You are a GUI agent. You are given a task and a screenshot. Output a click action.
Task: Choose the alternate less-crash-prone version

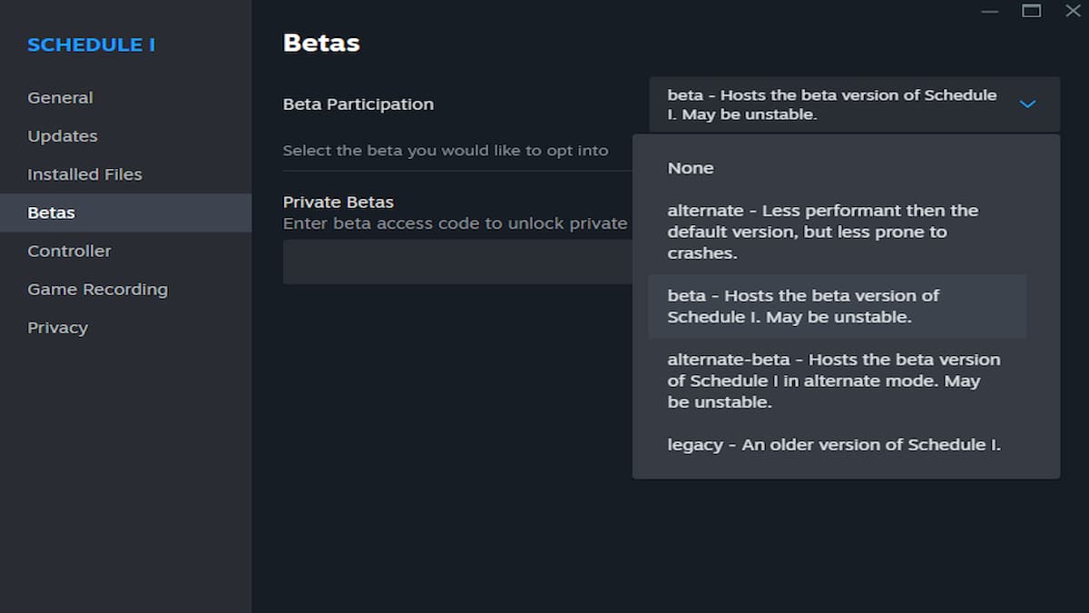822,232
